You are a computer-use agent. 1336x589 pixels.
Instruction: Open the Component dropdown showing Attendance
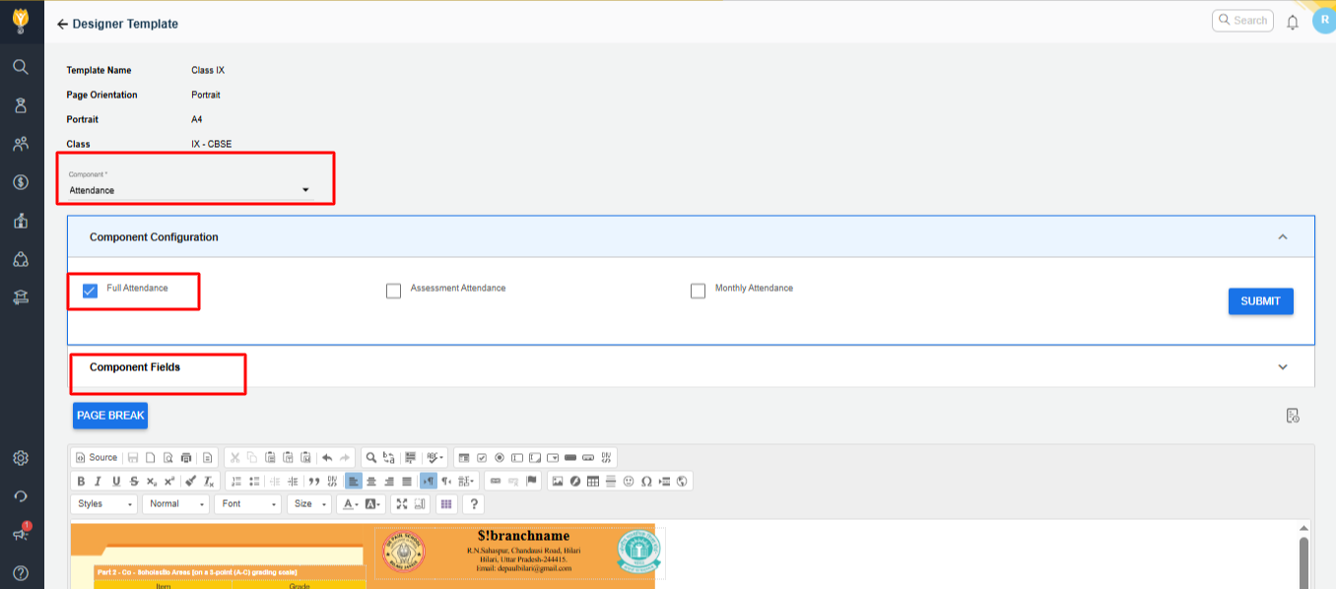[189, 190]
